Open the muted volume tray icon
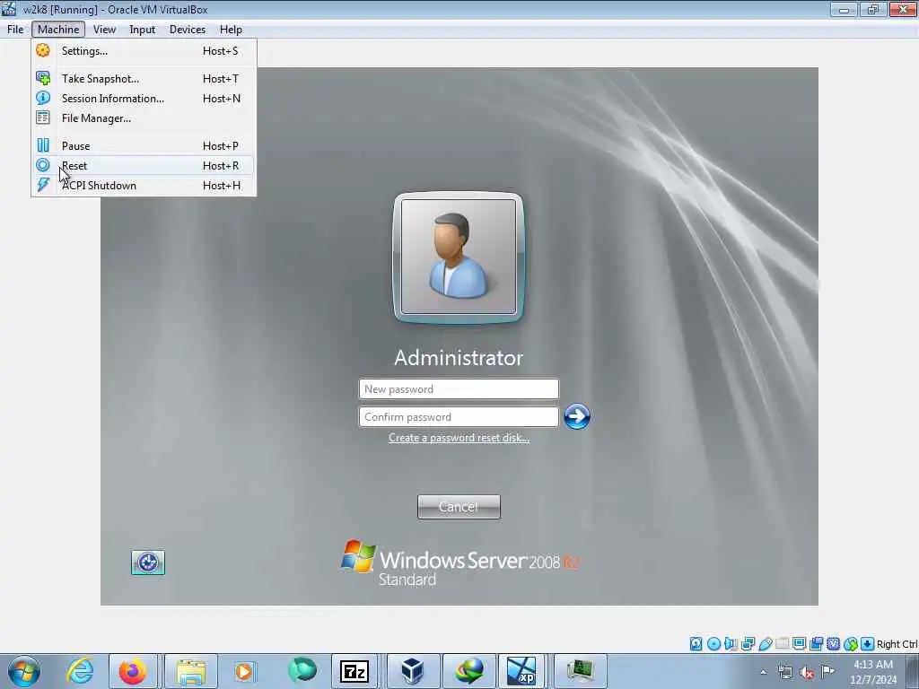Image resolution: width=919 pixels, height=689 pixels. (807, 673)
